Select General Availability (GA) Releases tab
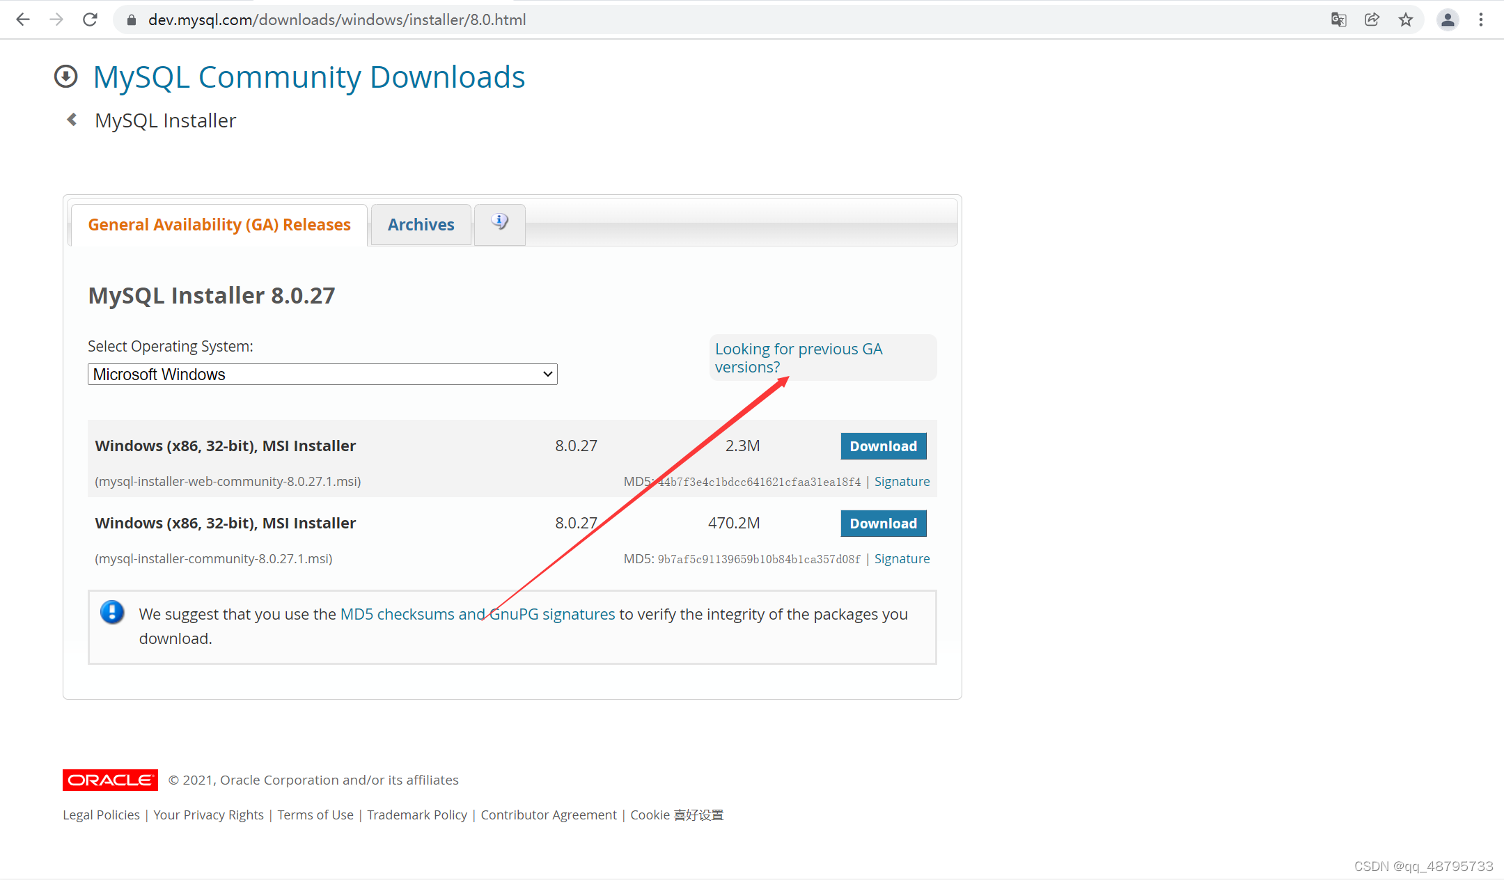The image size is (1504, 880). 219,225
